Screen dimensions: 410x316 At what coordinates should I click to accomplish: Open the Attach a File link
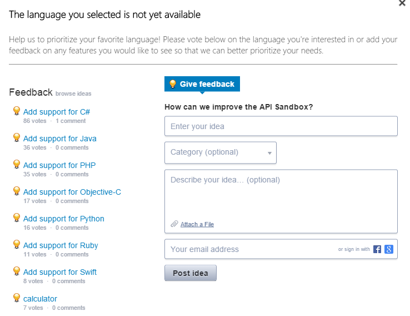pyautogui.click(x=197, y=224)
